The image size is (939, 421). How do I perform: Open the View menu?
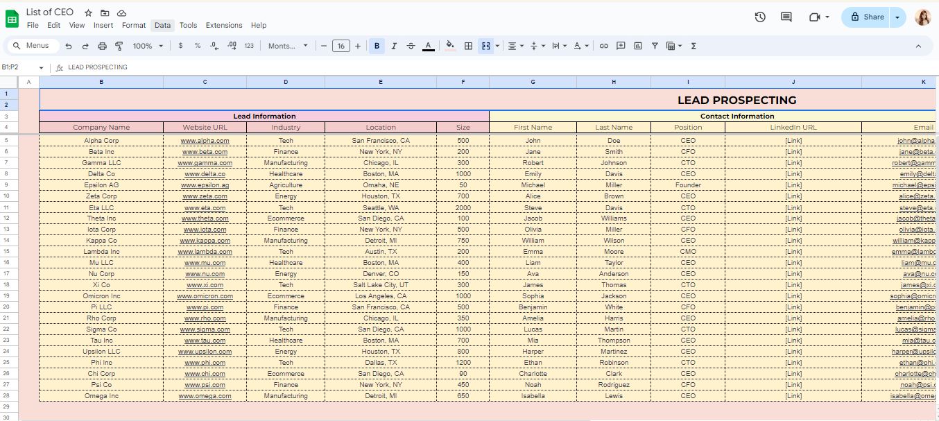(77, 25)
